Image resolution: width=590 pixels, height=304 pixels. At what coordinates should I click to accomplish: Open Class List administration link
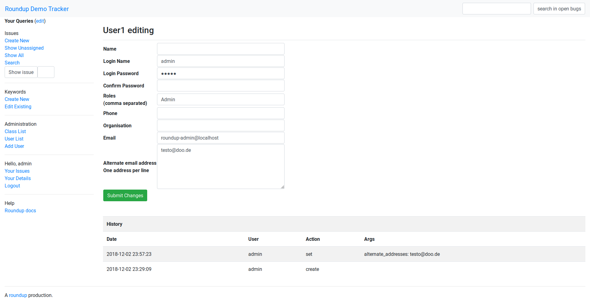(x=15, y=131)
